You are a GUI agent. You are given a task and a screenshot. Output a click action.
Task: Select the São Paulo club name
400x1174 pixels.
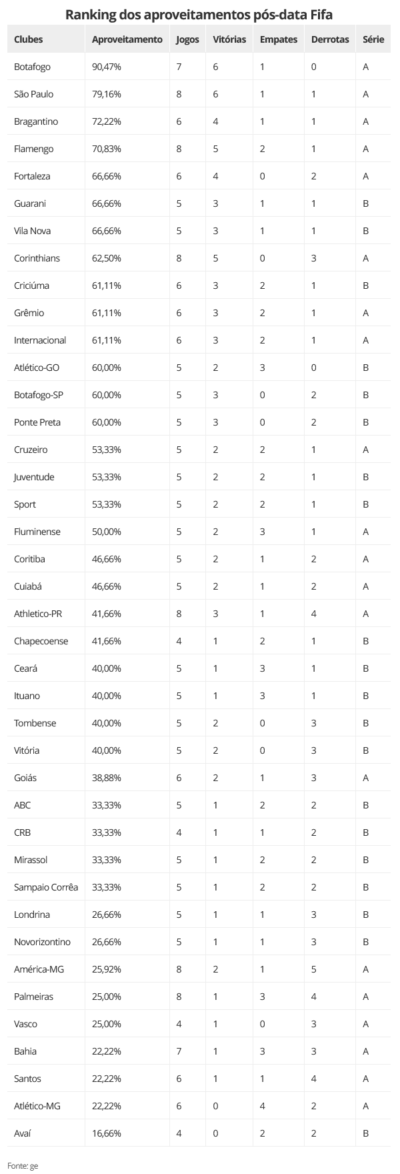coord(33,94)
